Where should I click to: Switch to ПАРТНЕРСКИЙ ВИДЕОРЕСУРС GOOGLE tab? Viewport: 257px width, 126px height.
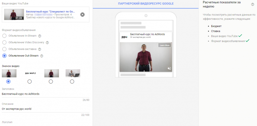pos(146,4)
